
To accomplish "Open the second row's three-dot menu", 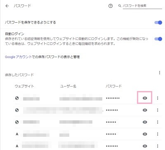I will (158, 110).
